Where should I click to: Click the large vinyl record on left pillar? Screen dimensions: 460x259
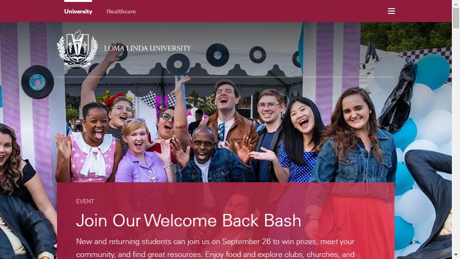(x=37, y=82)
